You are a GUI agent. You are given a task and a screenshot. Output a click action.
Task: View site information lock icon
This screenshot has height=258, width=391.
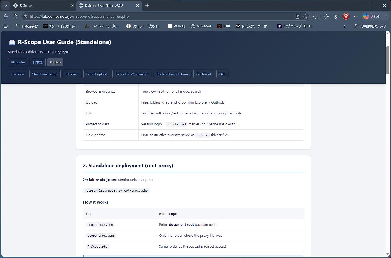tap(25, 16)
